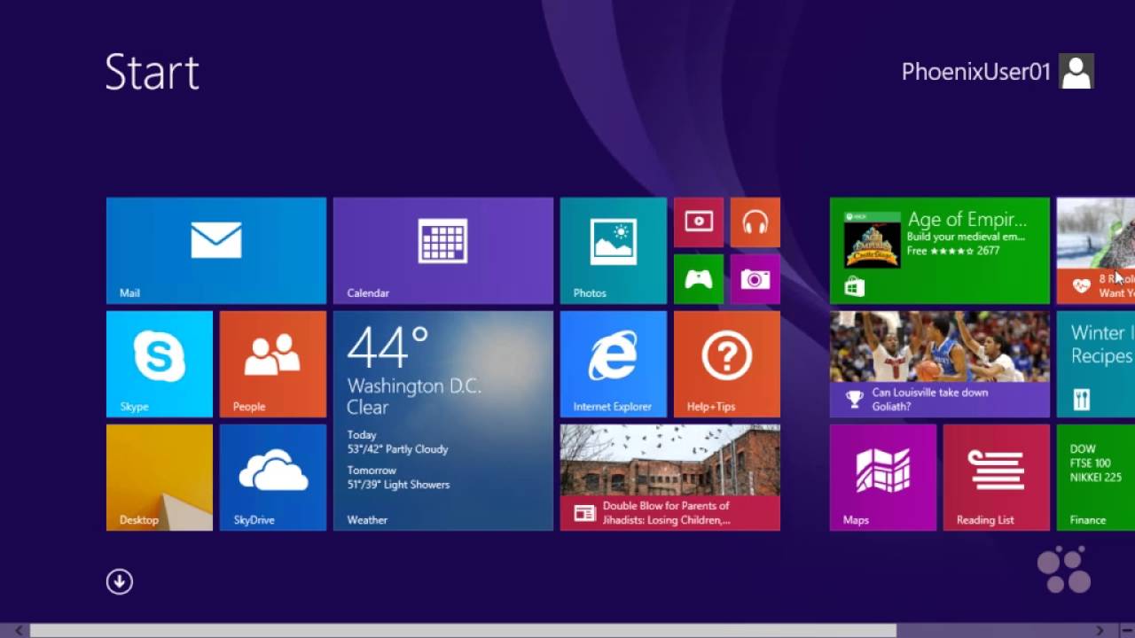Launch Internet Explorer tile
This screenshot has height=638, width=1135.
pyautogui.click(x=614, y=364)
